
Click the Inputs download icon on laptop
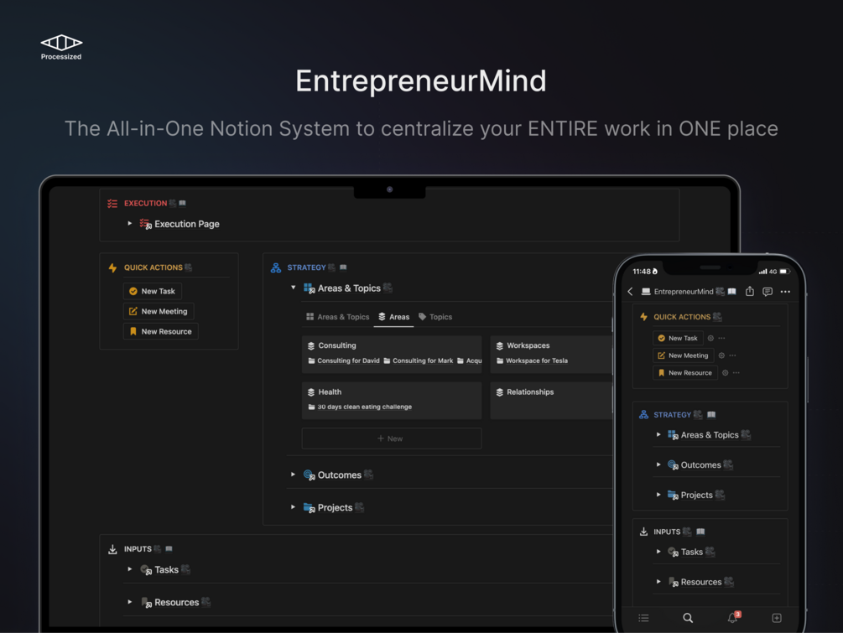(112, 549)
